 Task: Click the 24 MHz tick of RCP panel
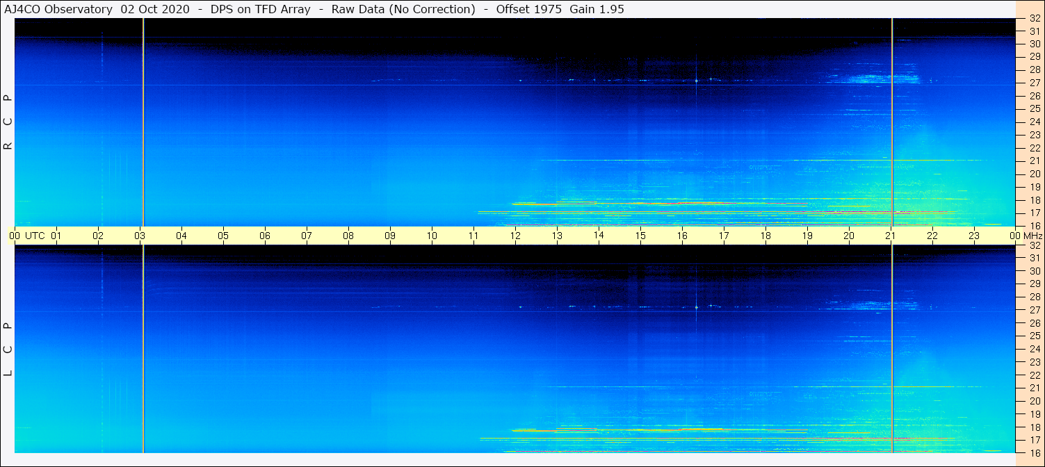[x=1034, y=122]
